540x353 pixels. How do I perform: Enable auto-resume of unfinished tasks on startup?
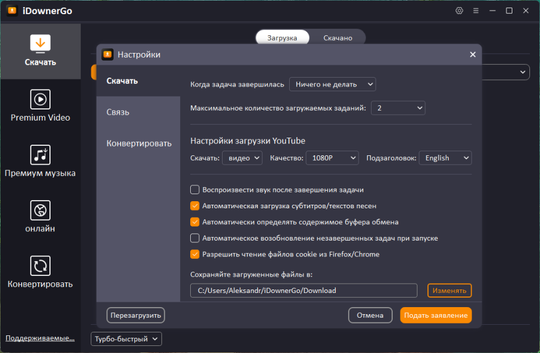[195, 238]
